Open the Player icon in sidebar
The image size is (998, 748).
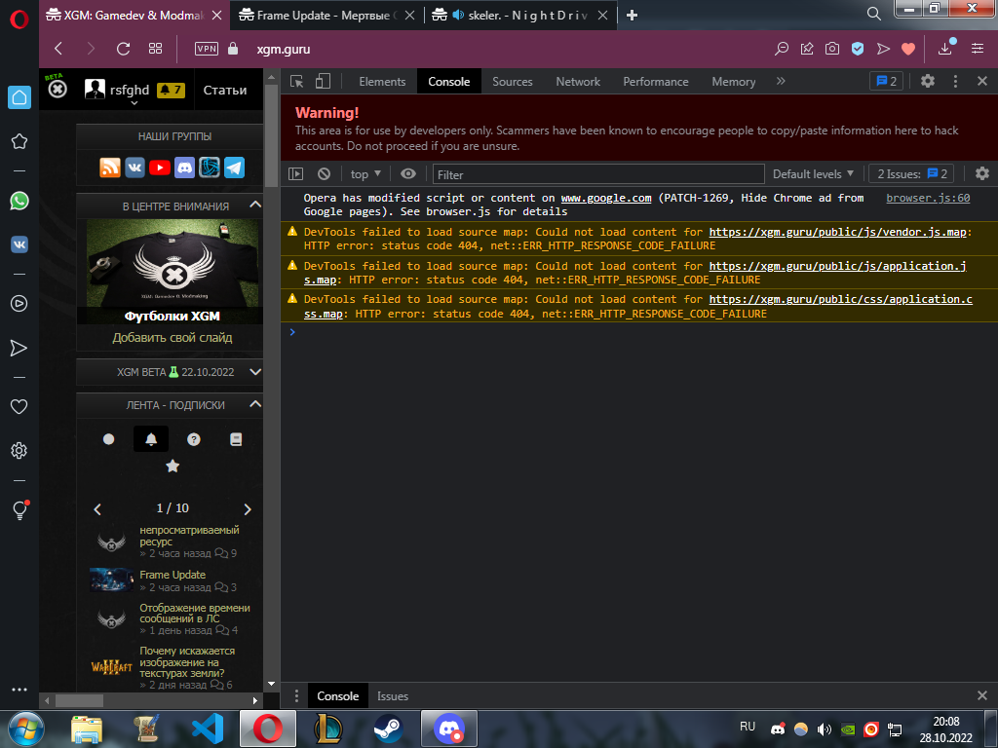[19, 304]
